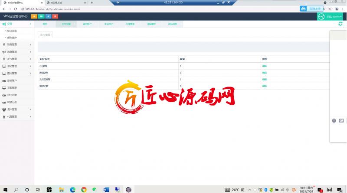Click the share circle icon beside admin
This screenshot has width=347, height=193.
(x=321, y=16)
